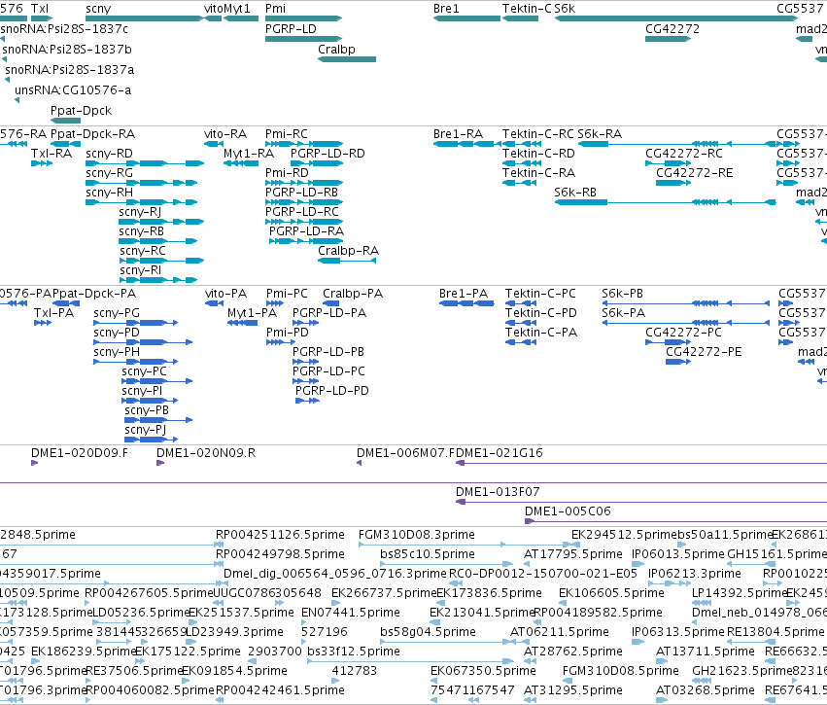
Task: Click the bs58g04.5prime EST label
Action: coord(428,632)
